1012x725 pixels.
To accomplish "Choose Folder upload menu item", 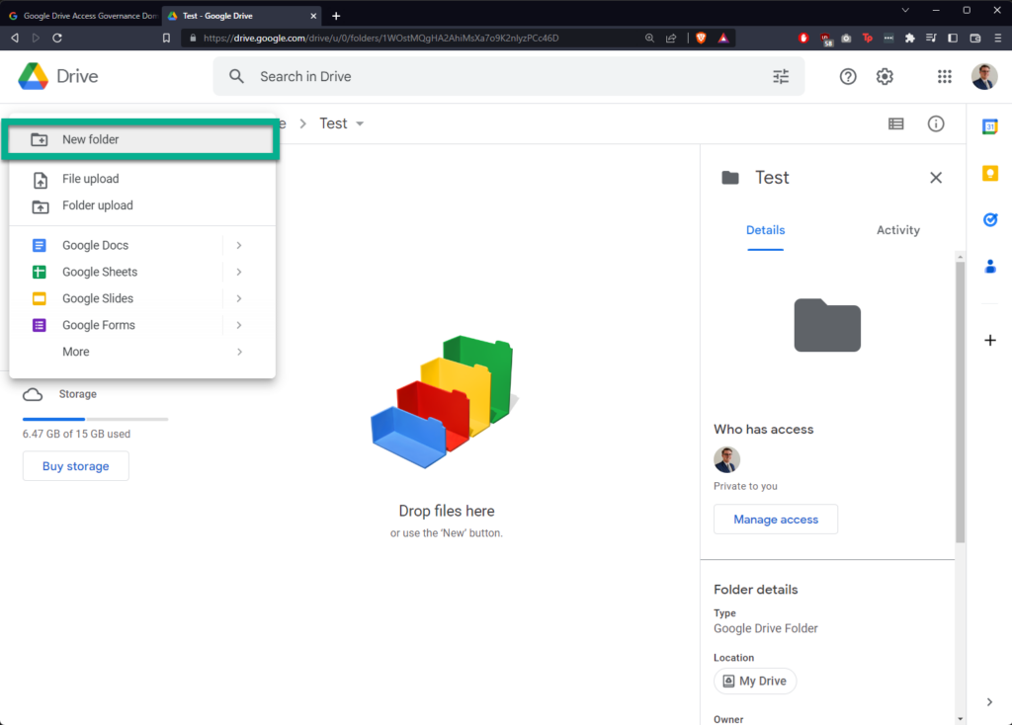I will tap(141, 205).
